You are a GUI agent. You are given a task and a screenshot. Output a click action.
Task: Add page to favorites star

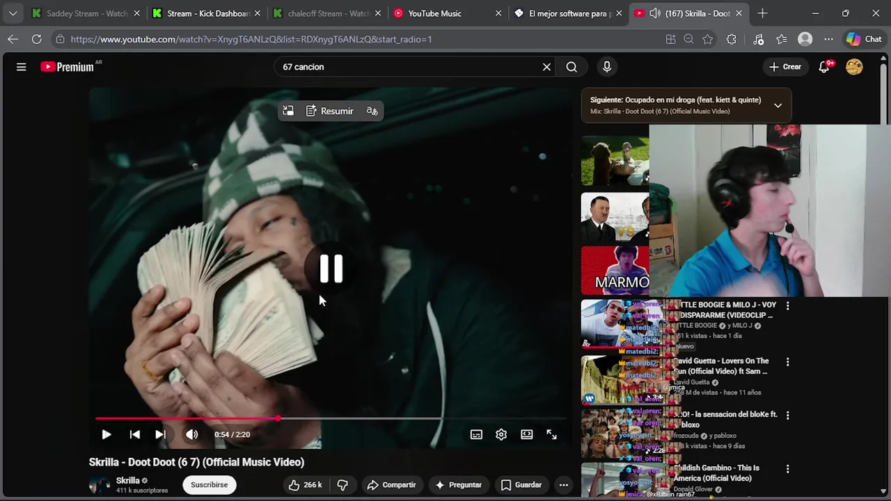click(708, 39)
